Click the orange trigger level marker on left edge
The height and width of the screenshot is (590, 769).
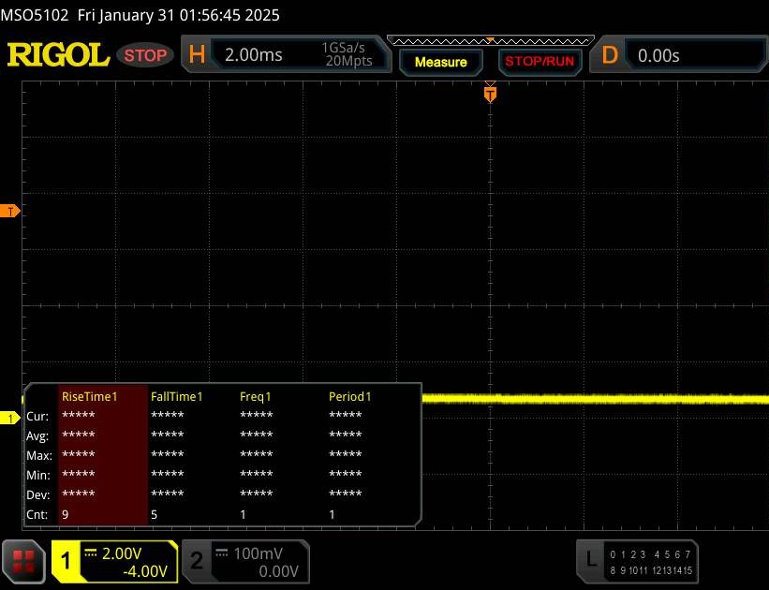(9, 212)
